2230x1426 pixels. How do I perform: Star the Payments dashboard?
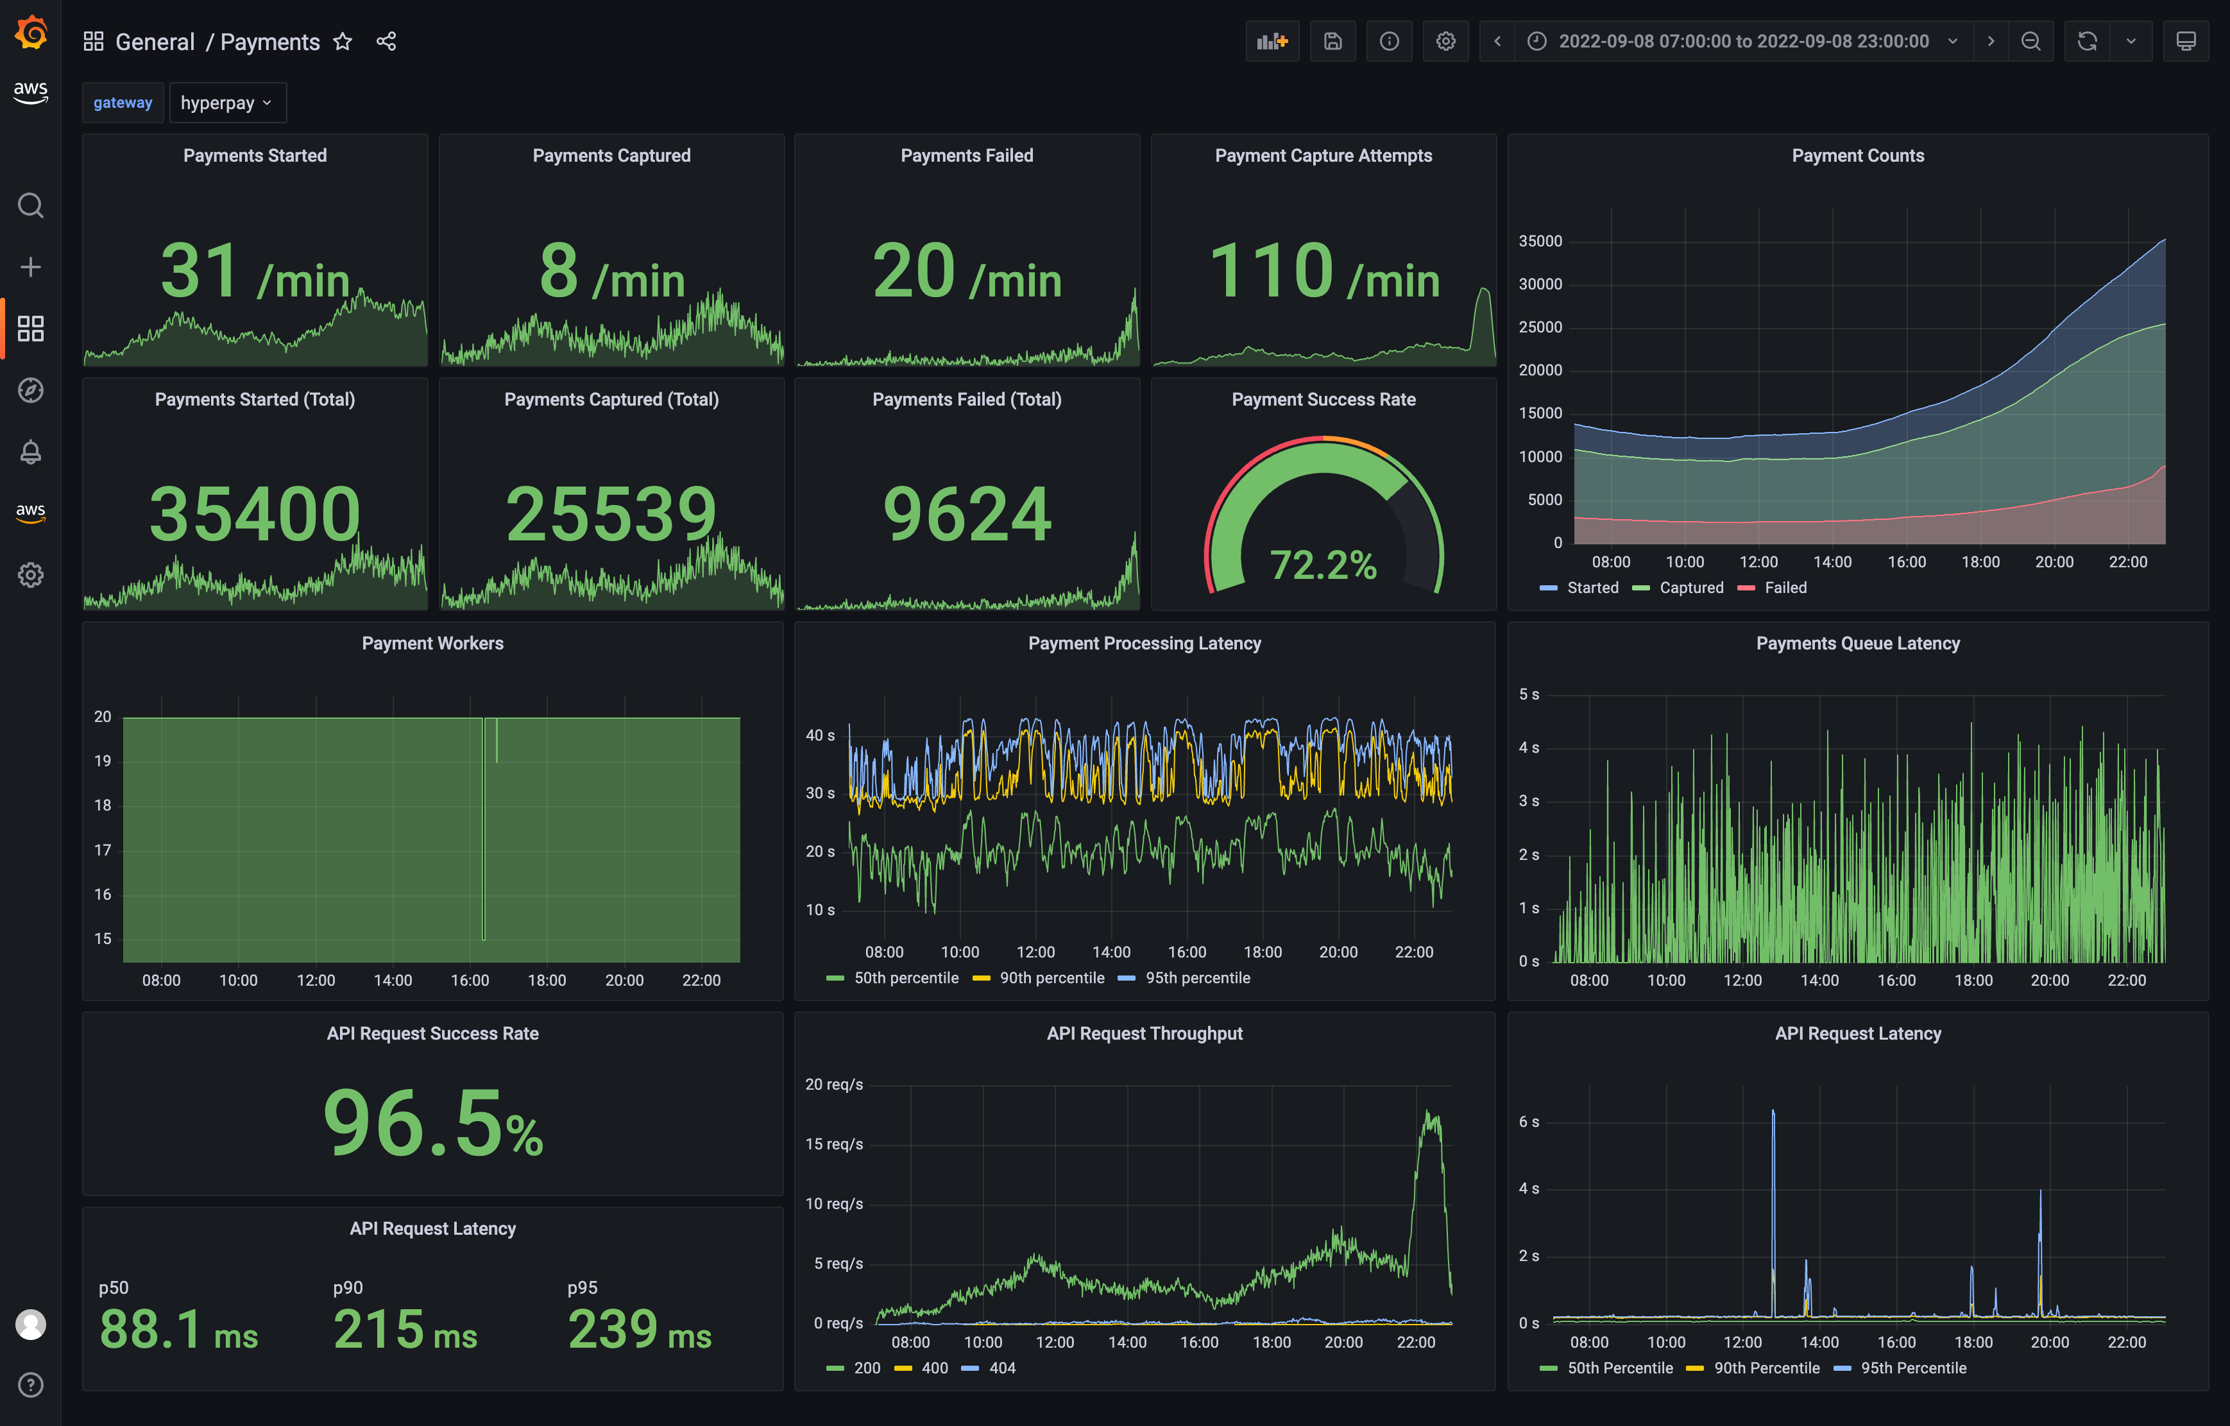[343, 41]
